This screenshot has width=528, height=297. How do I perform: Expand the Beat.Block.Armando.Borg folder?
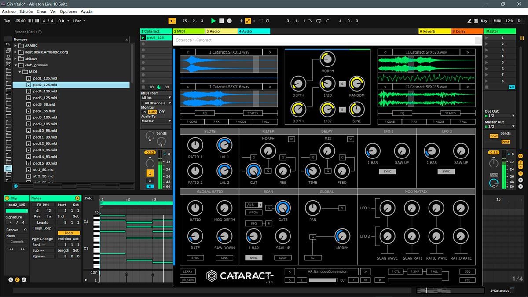point(15,52)
